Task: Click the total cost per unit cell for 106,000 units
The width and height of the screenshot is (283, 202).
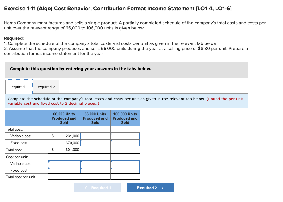Action: coord(125,177)
